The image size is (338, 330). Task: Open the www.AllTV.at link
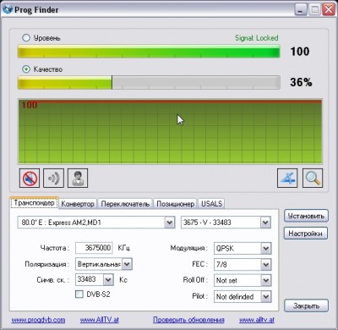point(100,320)
